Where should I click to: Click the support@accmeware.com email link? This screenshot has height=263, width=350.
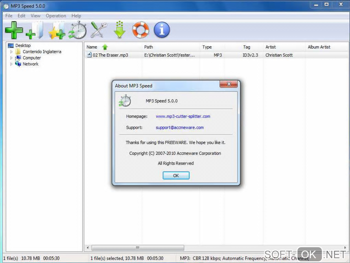(179, 127)
